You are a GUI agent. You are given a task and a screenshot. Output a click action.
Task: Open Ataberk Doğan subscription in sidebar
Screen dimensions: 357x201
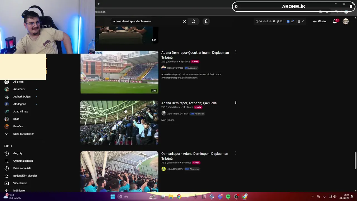21,97
